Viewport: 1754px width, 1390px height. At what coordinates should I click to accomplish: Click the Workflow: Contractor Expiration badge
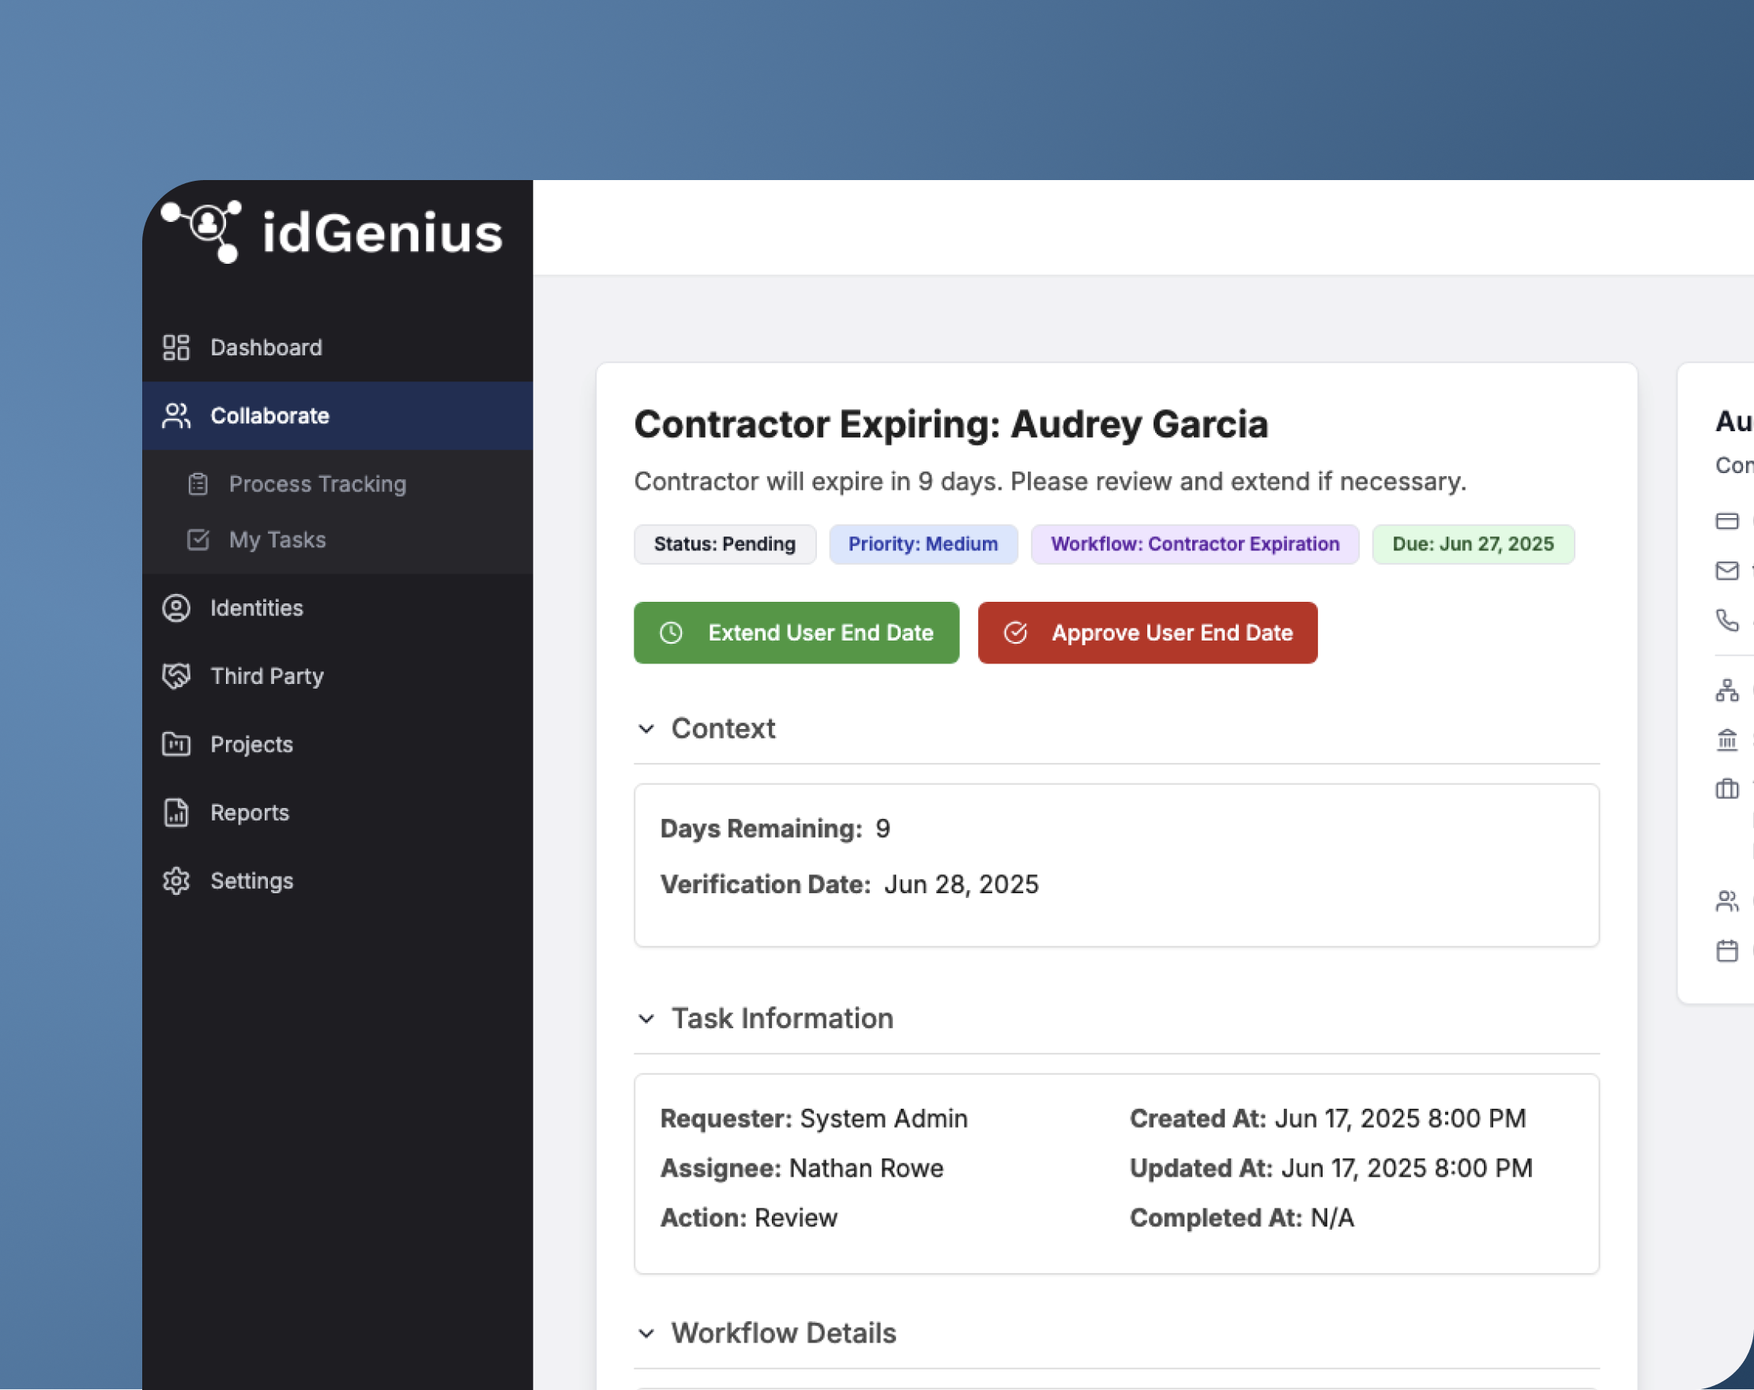(x=1195, y=544)
